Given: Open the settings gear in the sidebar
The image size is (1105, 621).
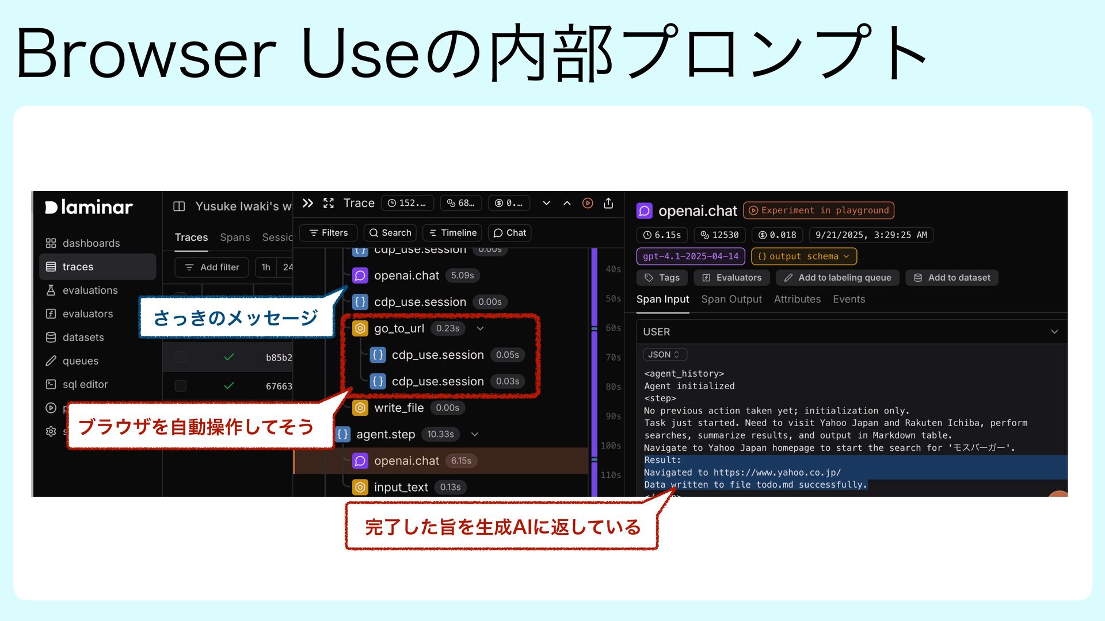Looking at the screenshot, I should pos(51,431).
